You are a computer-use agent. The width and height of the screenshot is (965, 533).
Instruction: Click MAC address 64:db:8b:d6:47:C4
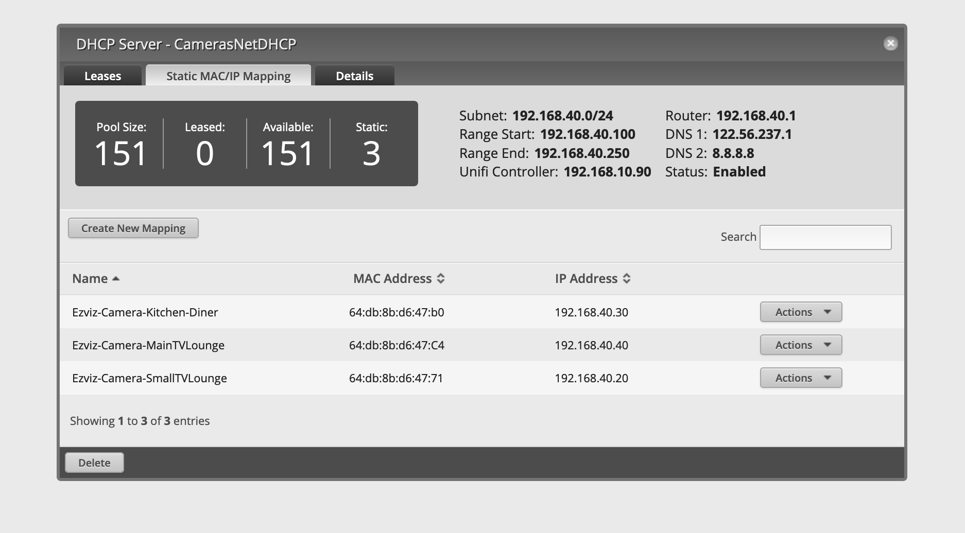[397, 345]
